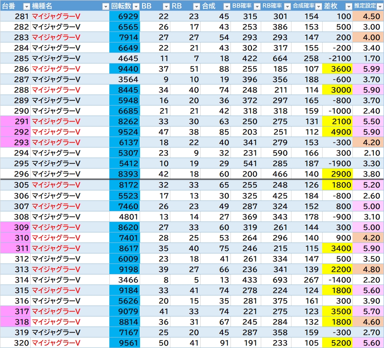Select machine number cell 320

15,343
